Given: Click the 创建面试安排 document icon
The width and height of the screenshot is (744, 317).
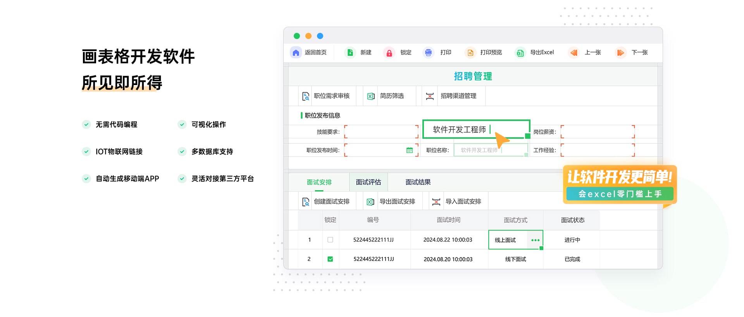Looking at the screenshot, I should pyautogui.click(x=306, y=202).
